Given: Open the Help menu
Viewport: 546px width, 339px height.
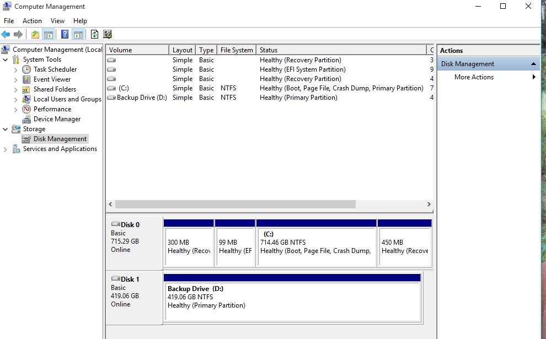Looking at the screenshot, I should [80, 21].
